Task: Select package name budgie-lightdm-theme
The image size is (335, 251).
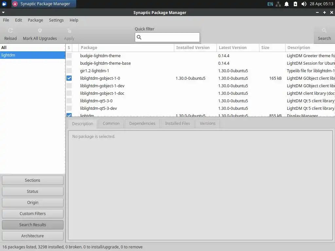Action: click(100, 56)
